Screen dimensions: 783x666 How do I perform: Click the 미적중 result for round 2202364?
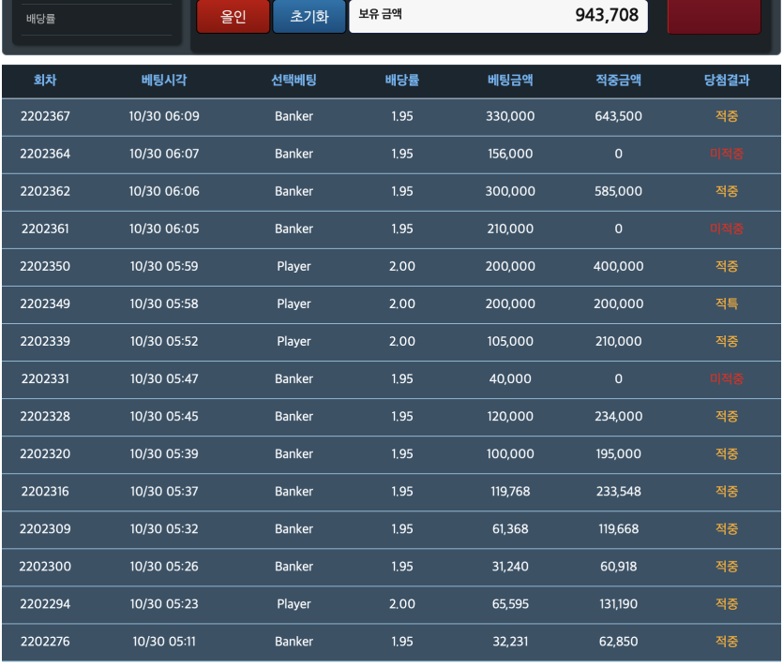[727, 154]
